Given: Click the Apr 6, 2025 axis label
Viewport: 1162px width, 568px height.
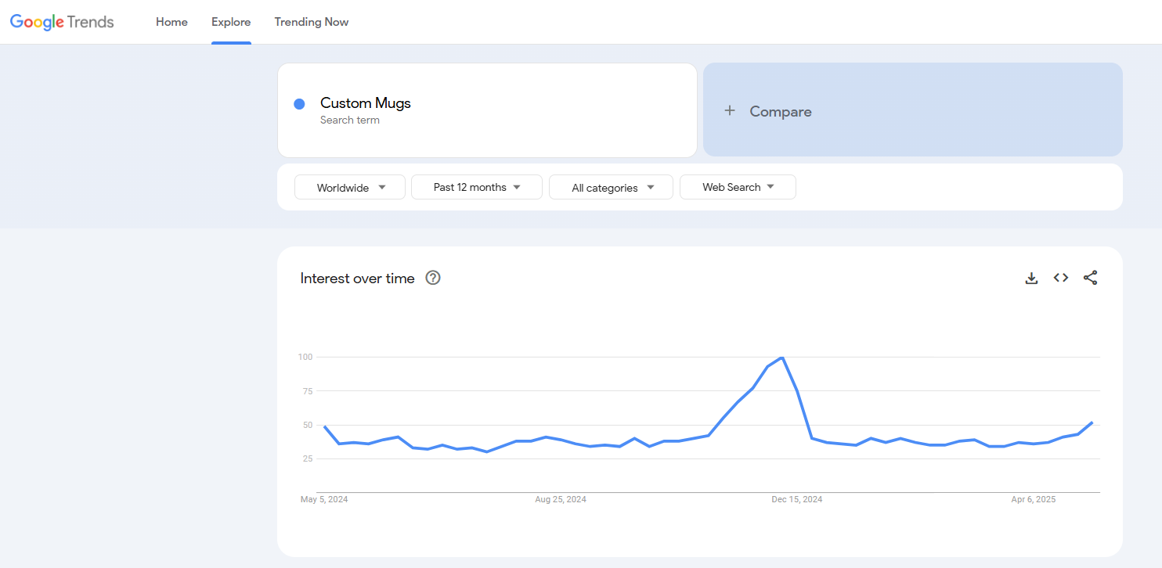Looking at the screenshot, I should 1034,499.
